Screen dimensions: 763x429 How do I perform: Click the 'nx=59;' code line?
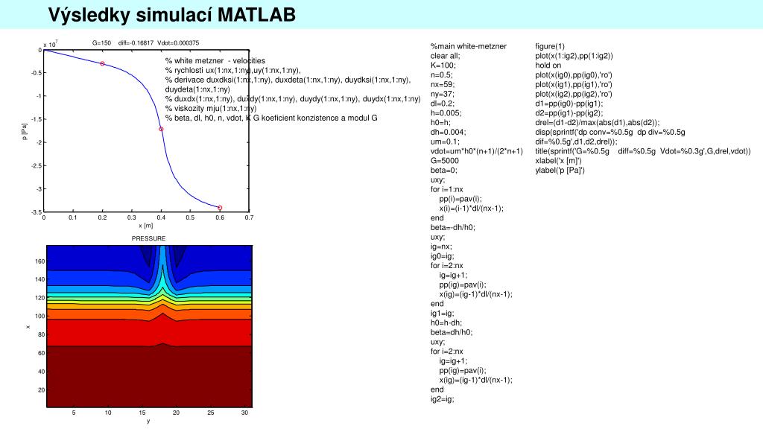(443, 84)
